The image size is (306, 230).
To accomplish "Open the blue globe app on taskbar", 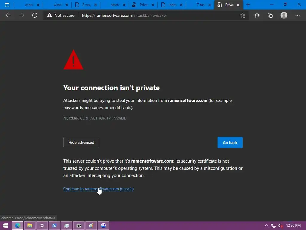I will pos(103,226).
